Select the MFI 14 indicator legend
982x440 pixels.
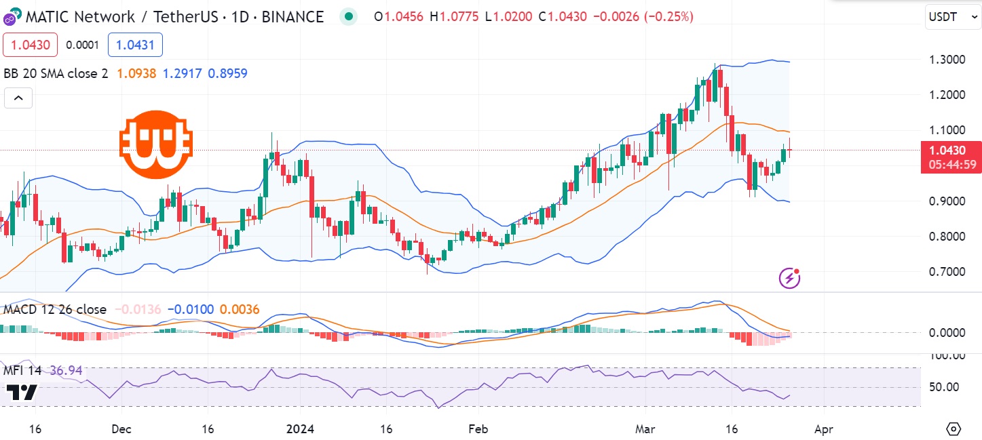pyautogui.click(x=22, y=370)
